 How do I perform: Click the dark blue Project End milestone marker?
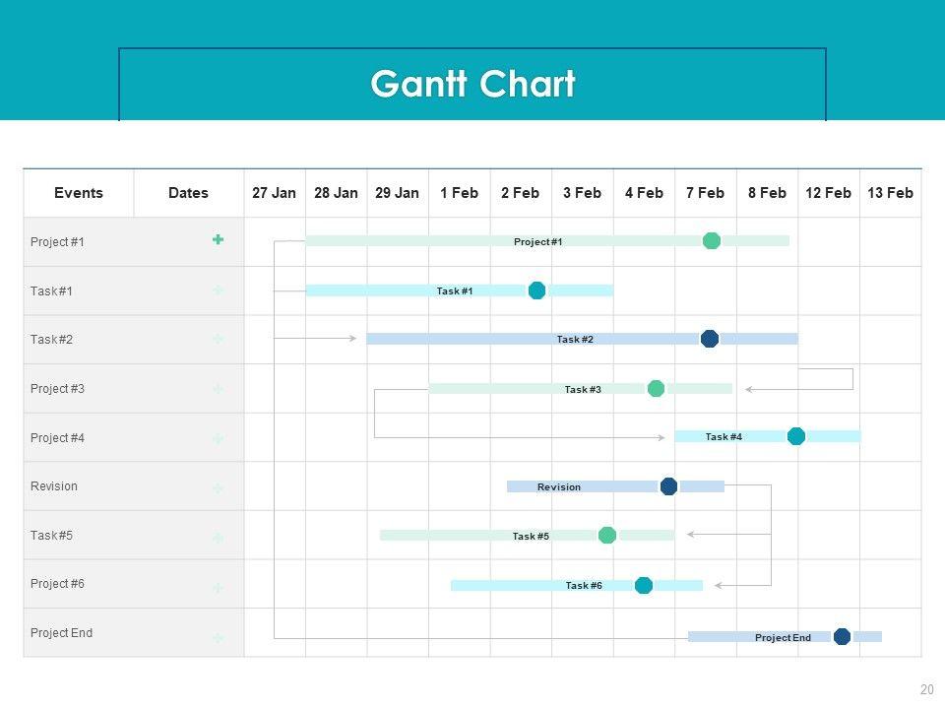pyautogui.click(x=842, y=637)
